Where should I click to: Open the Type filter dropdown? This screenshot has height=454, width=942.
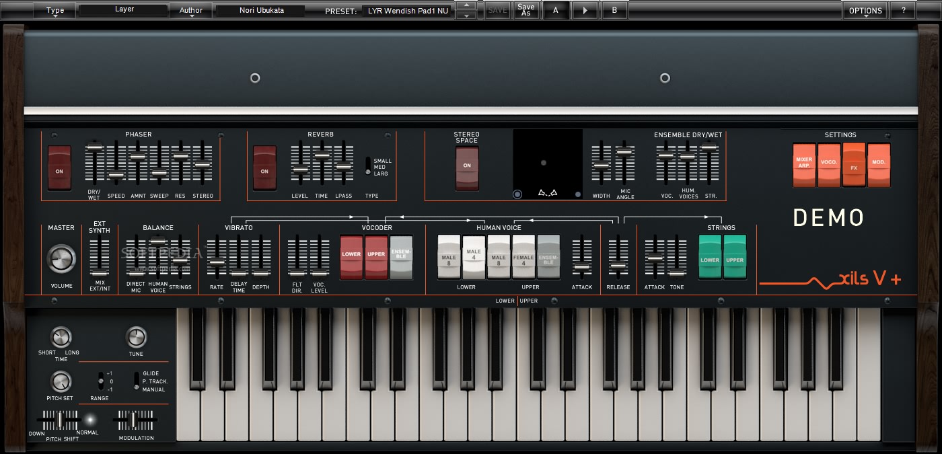(x=55, y=10)
